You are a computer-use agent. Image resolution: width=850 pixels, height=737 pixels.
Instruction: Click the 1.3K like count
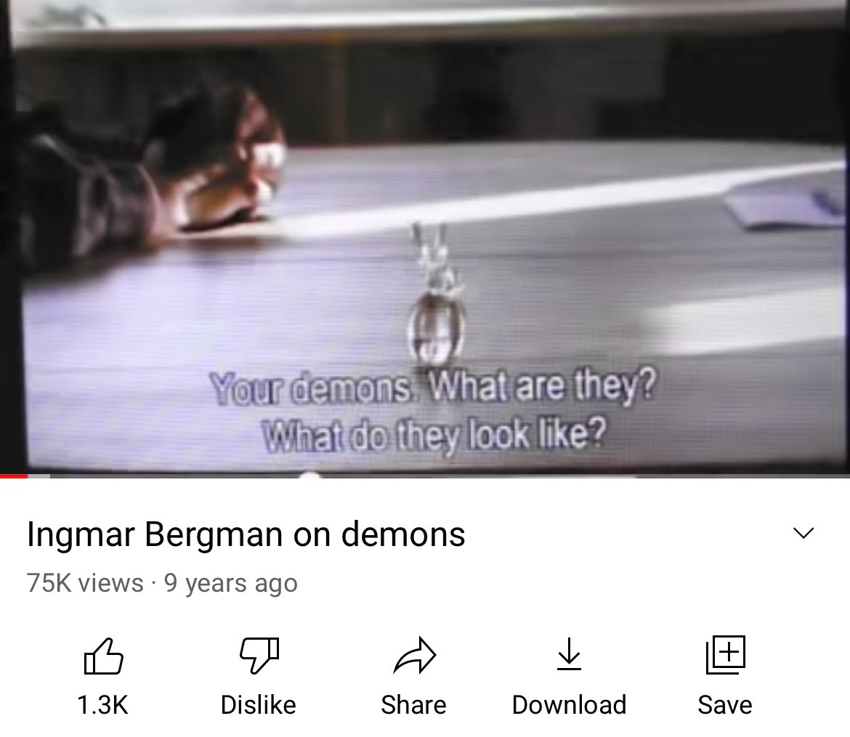[103, 705]
